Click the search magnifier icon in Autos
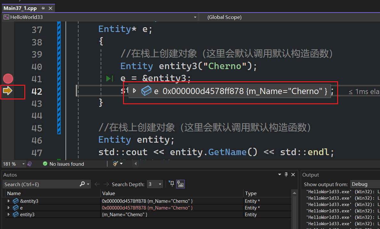Viewport: 380px width, 229px height. click(x=82, y=184)
